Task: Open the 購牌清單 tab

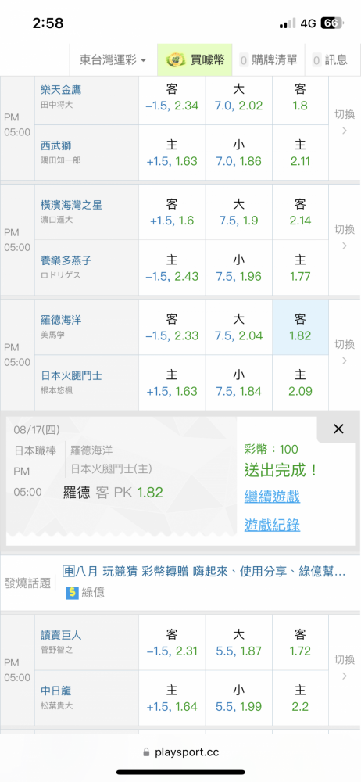Action: pyautogui.click(x=268, y=60)
